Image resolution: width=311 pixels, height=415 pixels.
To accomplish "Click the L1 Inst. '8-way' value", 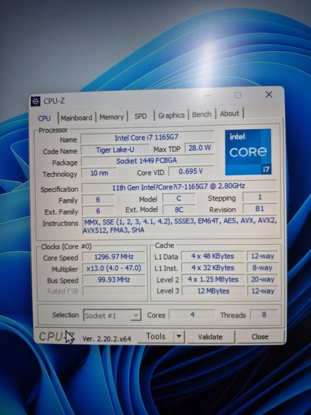I will coord(262,268).
